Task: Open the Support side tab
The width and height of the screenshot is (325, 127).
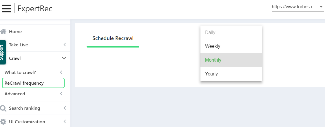Action: (x=2, y=52)
